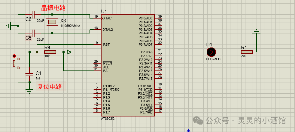This screenshot has height=132, width=295.
Task: Click the ALE pin label
Action: pos(106,67)
